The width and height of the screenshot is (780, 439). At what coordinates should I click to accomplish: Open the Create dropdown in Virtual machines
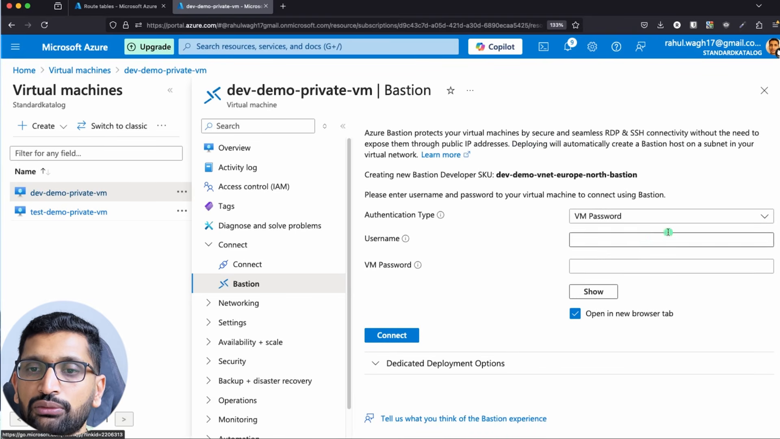[42, 126]
